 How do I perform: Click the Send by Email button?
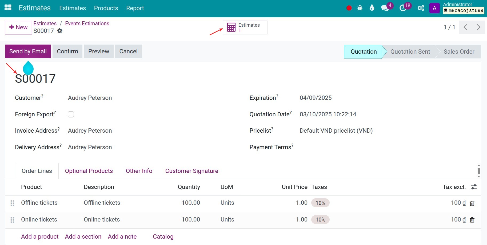pos(28,51)
